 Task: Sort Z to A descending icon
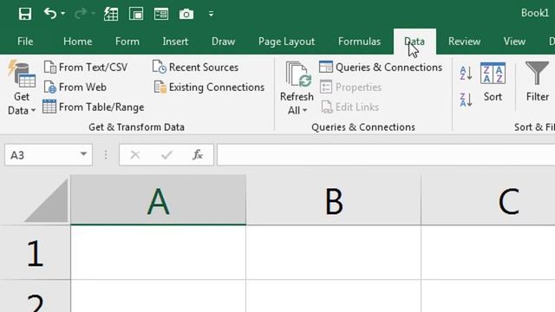466,100
